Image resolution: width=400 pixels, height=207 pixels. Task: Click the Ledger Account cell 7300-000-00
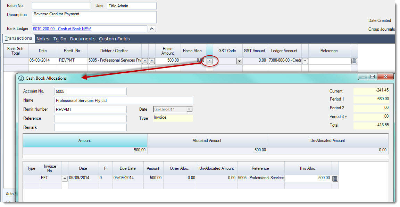point(284,61)
